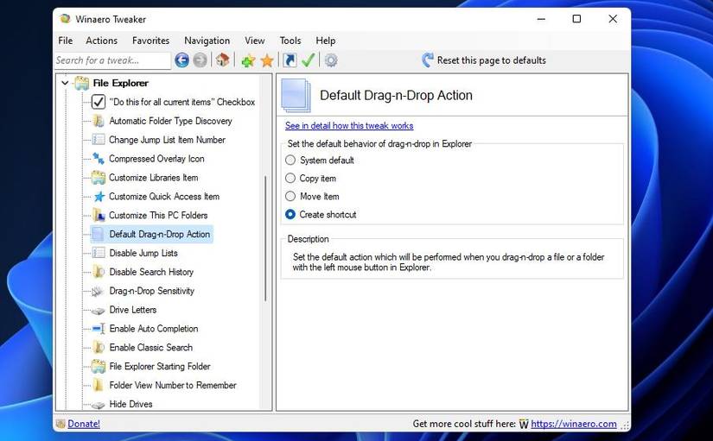The width and height of the screenshot is (713, 441).
Task: Open the Navigation menu
Action: click(207, 41)
